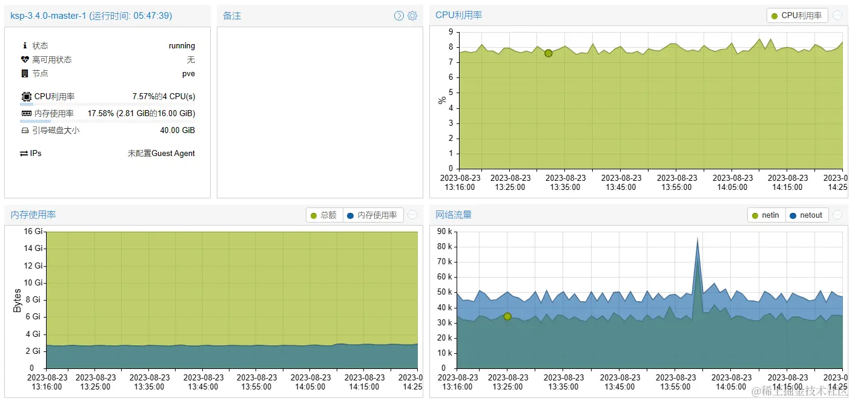Click the memory usage progress bar

point(108,121)
